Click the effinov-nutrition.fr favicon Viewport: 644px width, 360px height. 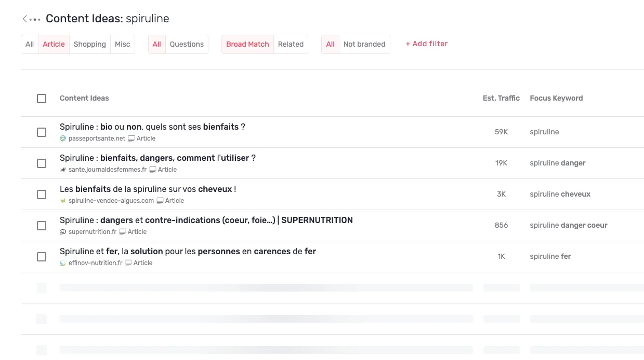pyautogui.click(x=63, y=263)
